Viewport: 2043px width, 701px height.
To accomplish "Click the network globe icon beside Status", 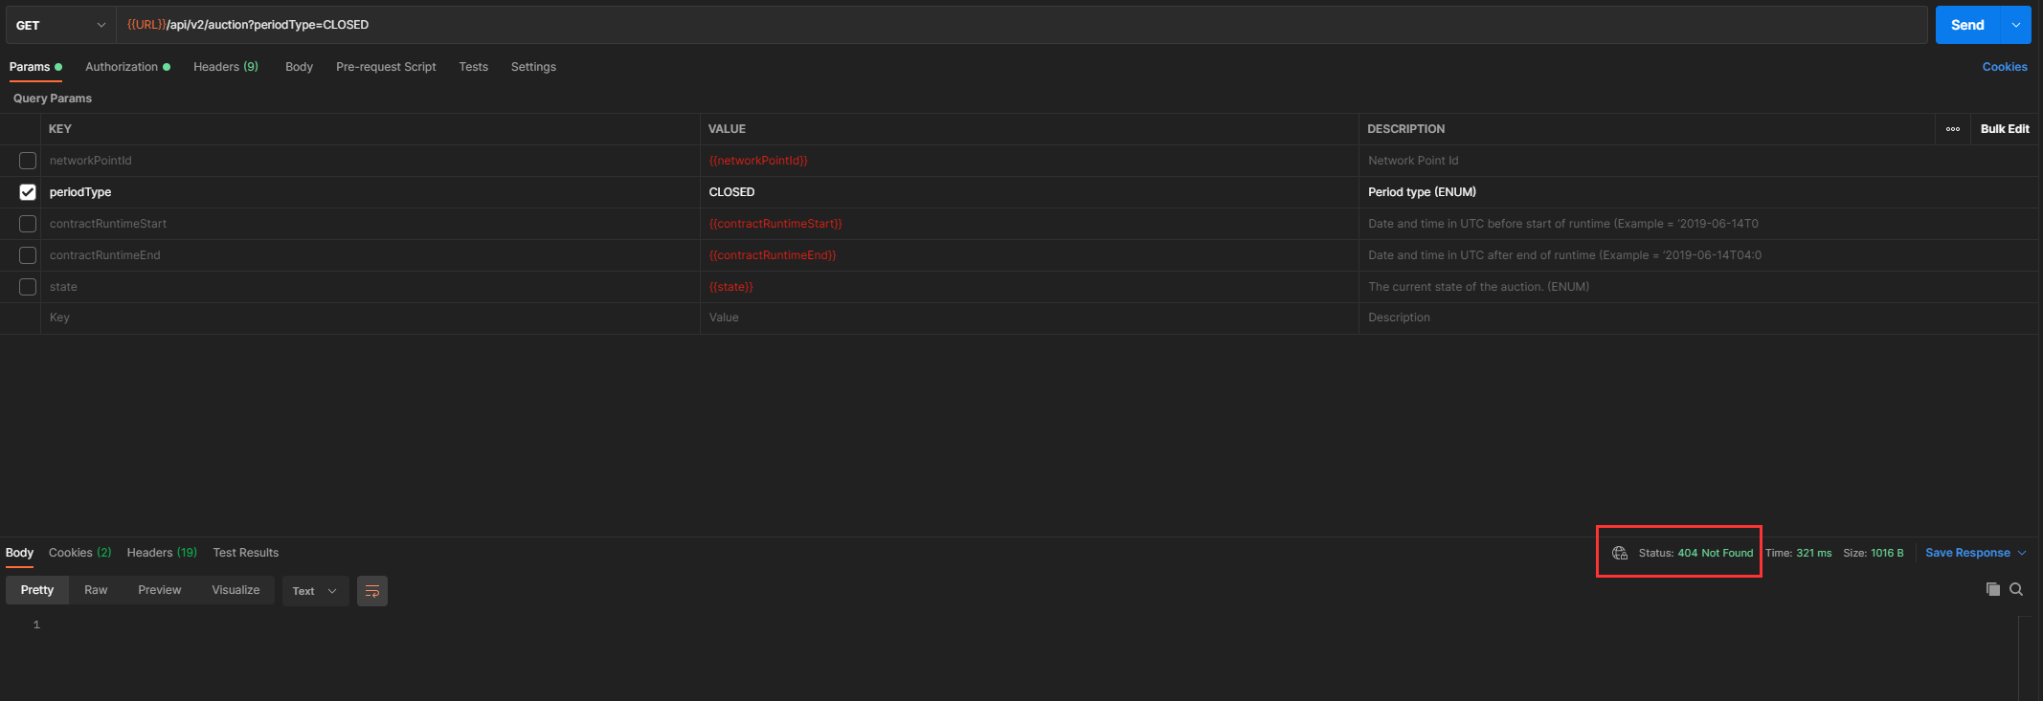I will [1619, 553].
